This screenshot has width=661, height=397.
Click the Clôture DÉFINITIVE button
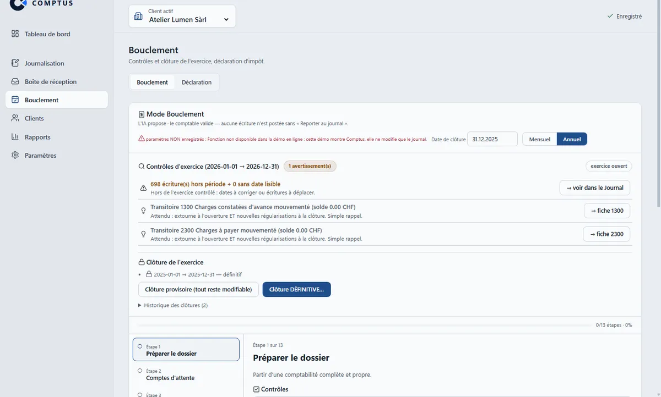coord(296,289)
